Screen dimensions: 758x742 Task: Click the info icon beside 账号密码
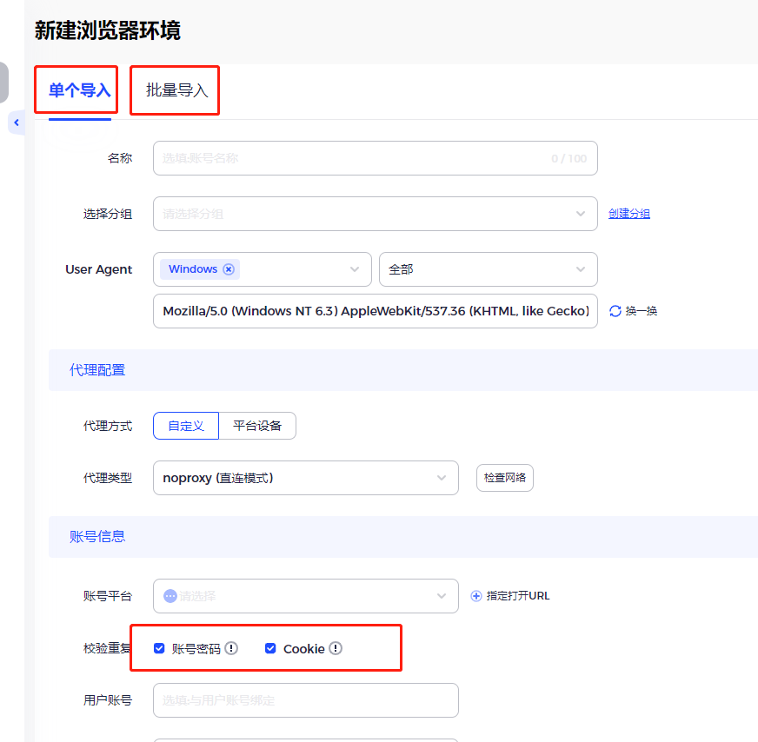click(231, 648)
